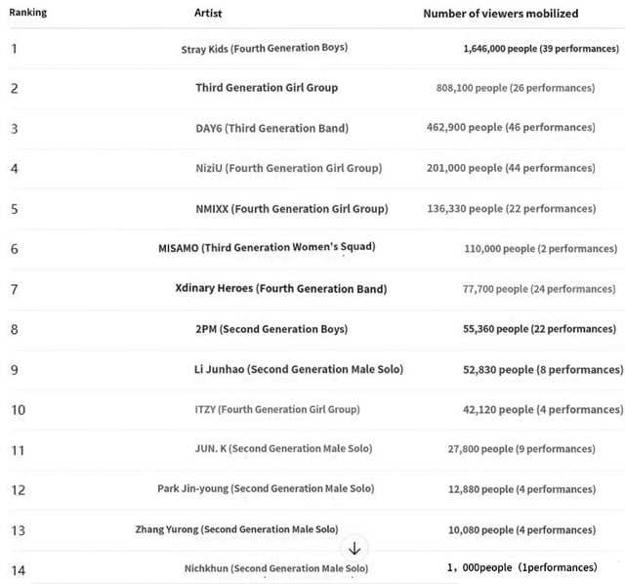Select the Artist column header
The height and width of the screenshot is (584, 625).
pyautogui.click(x=208, y=13)
